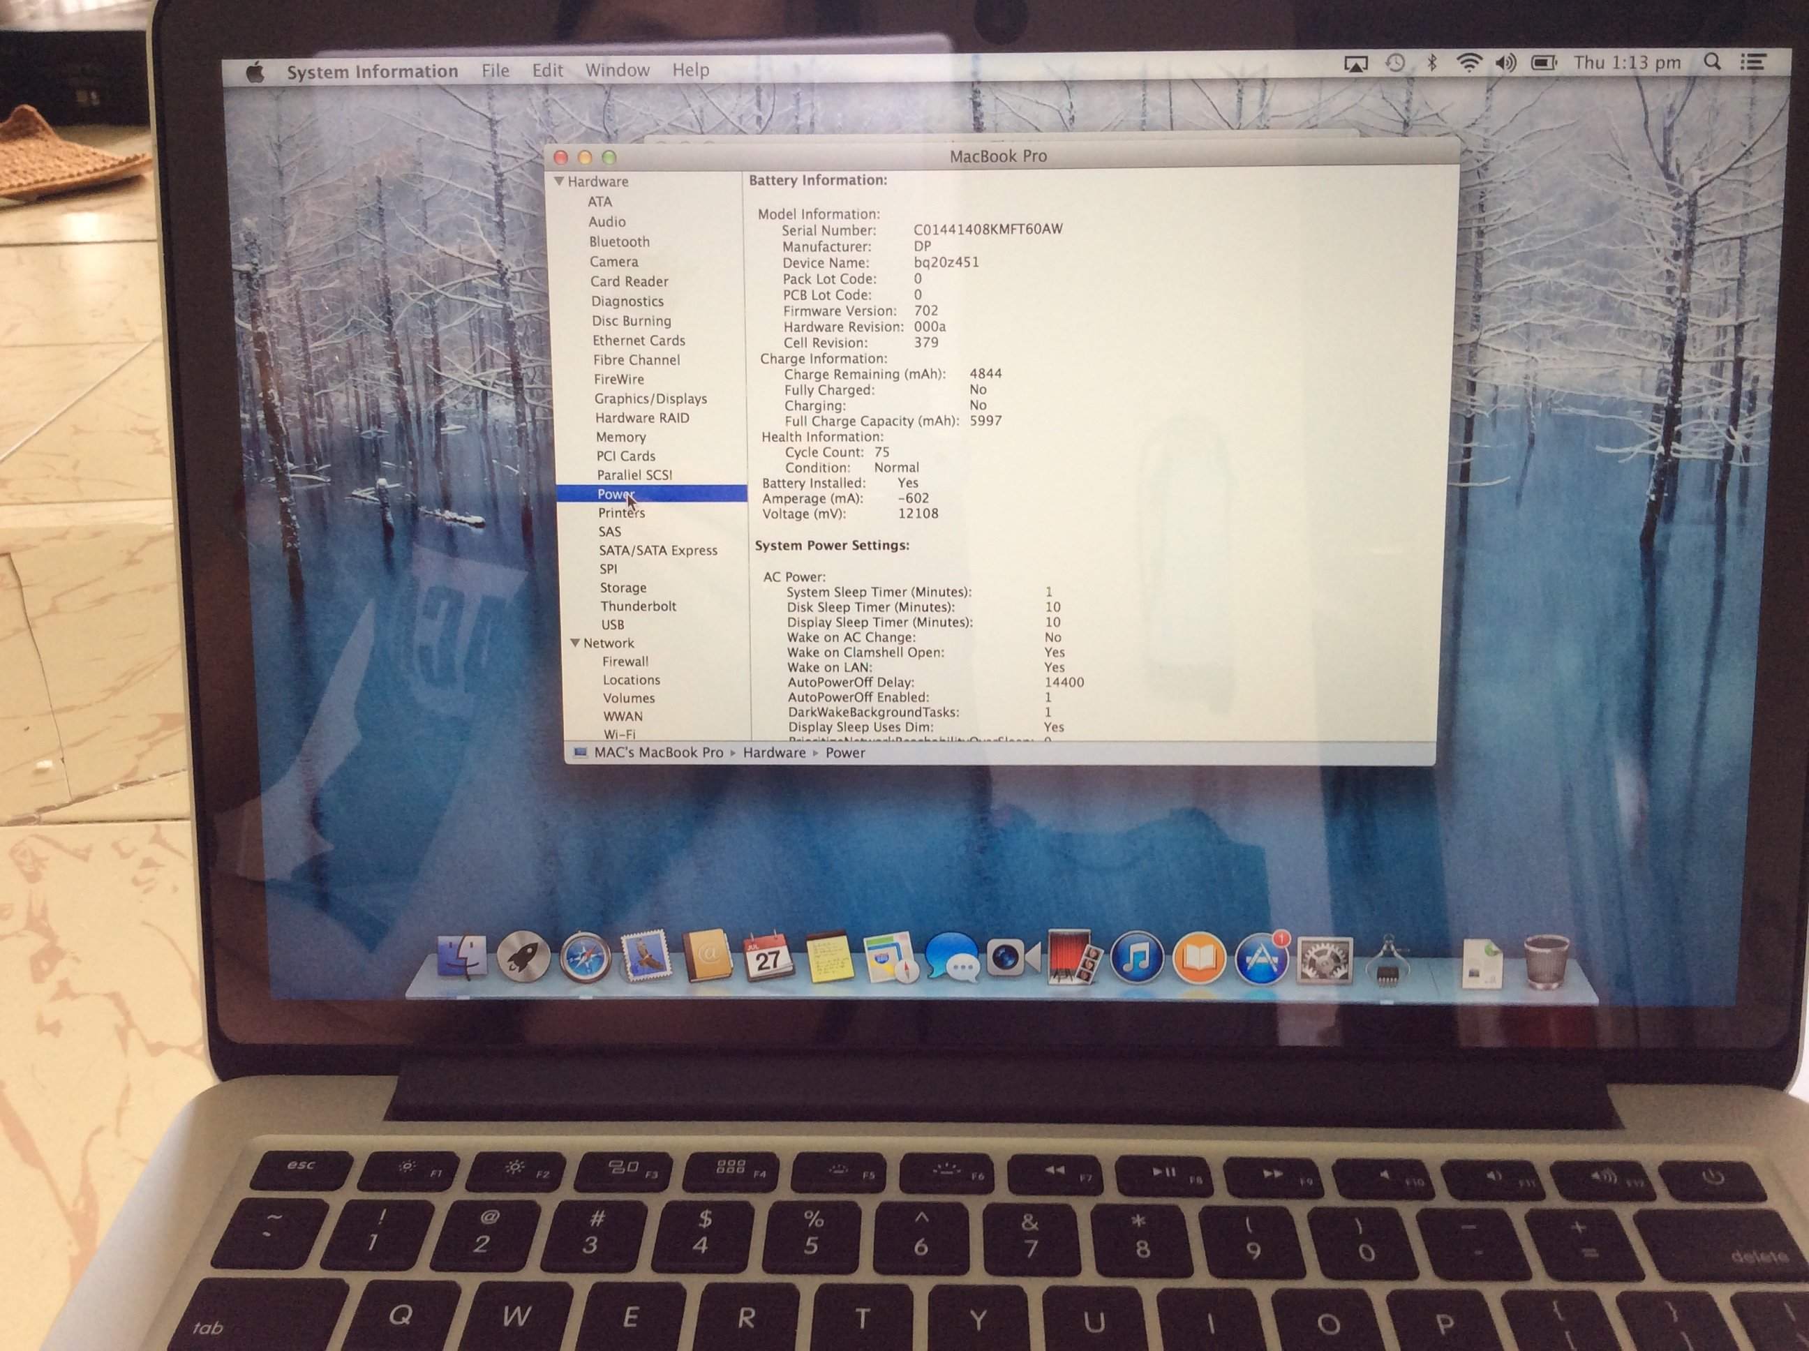Select SATA/SATA Express in the sidebar

pyautogui.click(x=657, y=551)
